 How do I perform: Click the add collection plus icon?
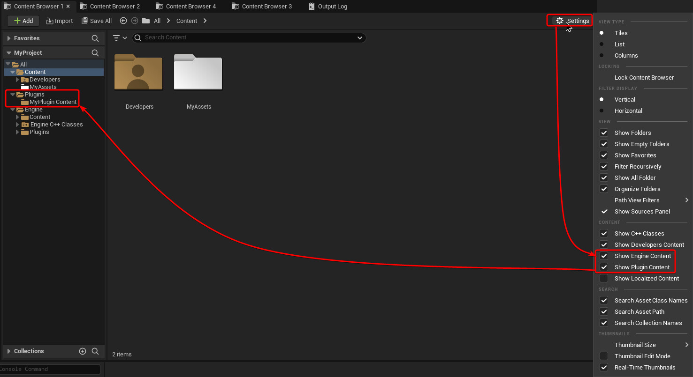tap(83, 351)
